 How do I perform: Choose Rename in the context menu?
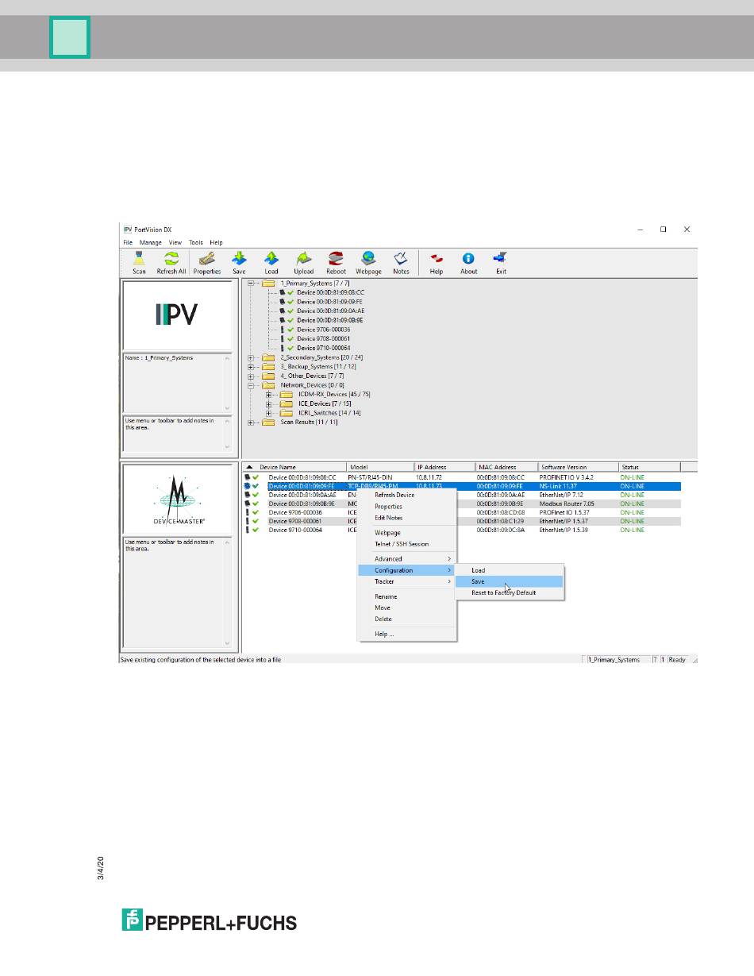pyautogui.click(x=406, y=596)
